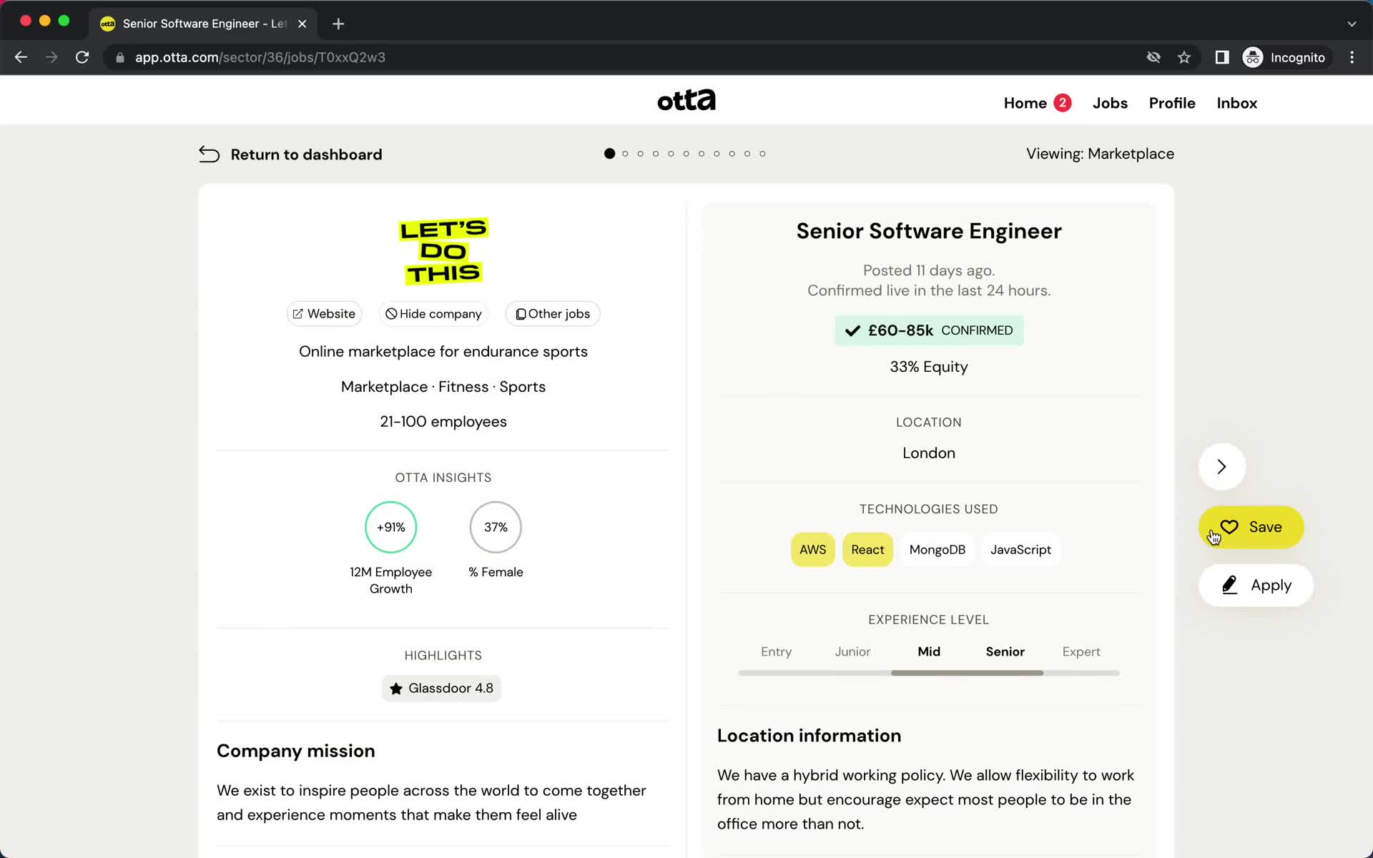
Task: Save this job
Action: (x=1251, y=527)
